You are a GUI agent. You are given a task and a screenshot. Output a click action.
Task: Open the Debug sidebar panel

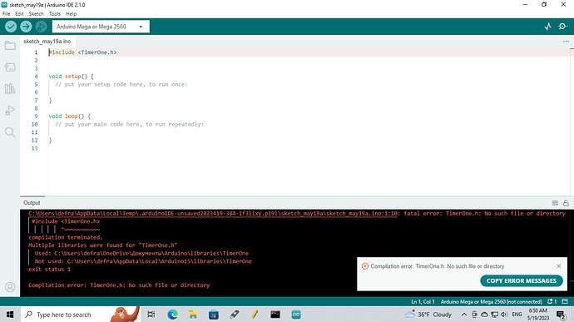[10, 111]
